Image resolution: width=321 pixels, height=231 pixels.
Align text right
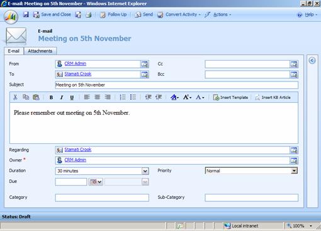[x=108, y=97]
